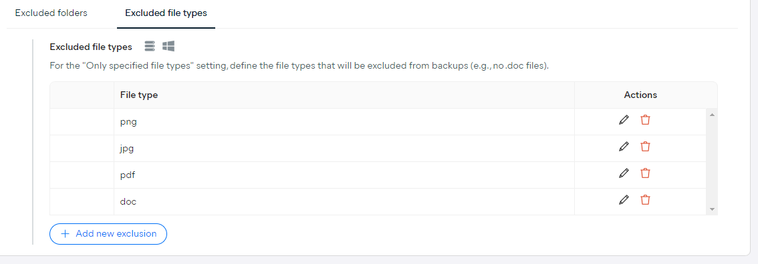Select the pdf row text
The width and height of the screenshot is (758, 264).
point(128,175)
